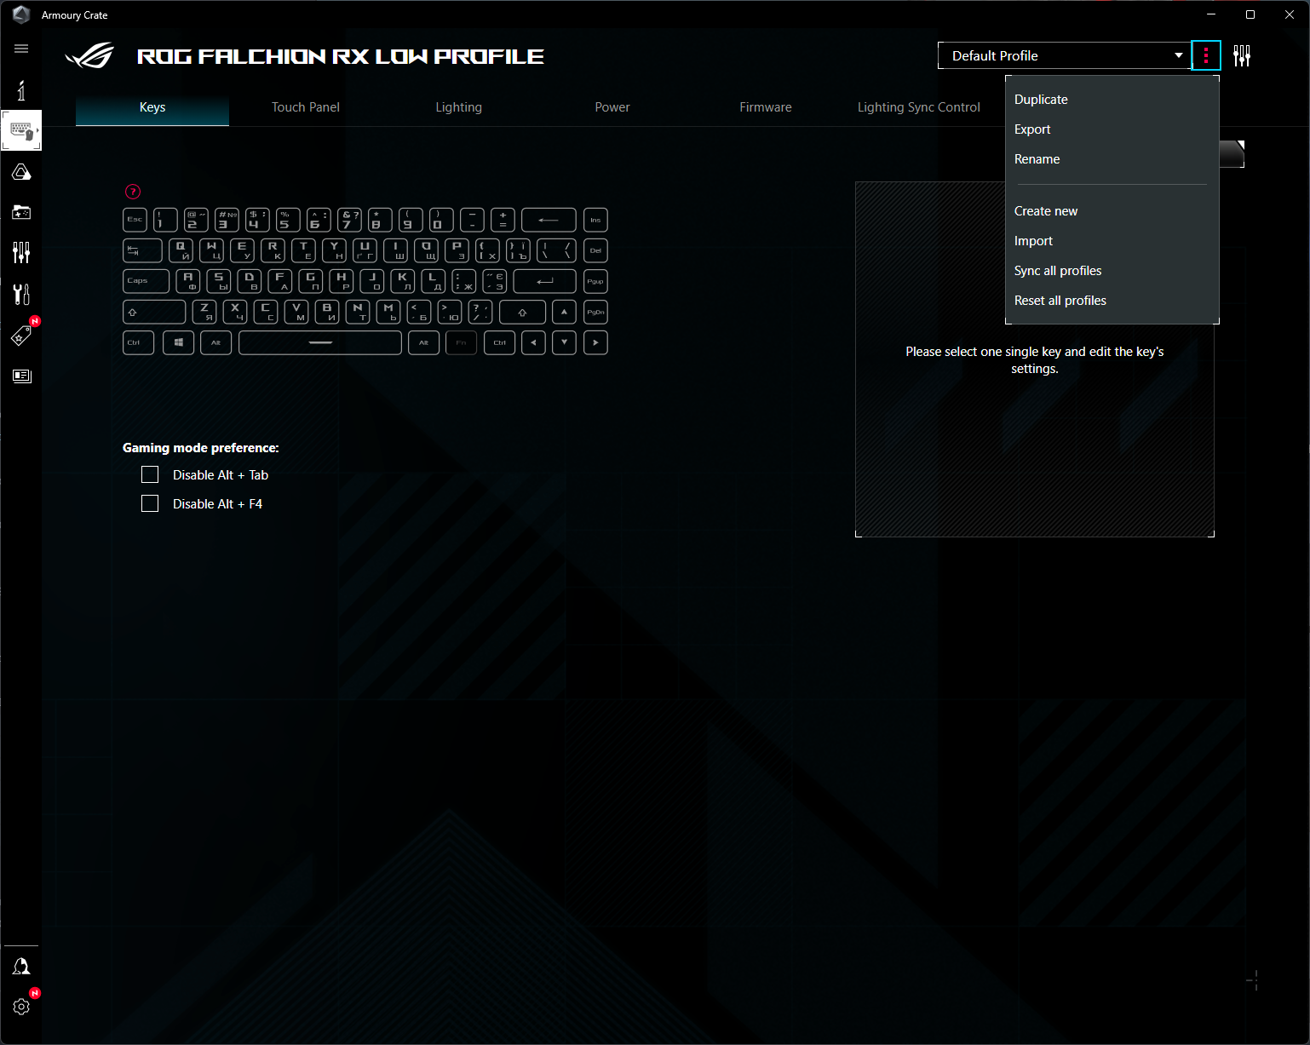Select the right Alt key

click(424, 342)
